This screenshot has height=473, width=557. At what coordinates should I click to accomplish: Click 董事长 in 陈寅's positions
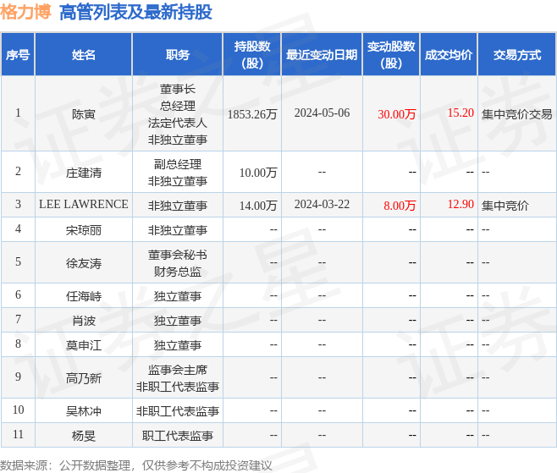(177, 89)
